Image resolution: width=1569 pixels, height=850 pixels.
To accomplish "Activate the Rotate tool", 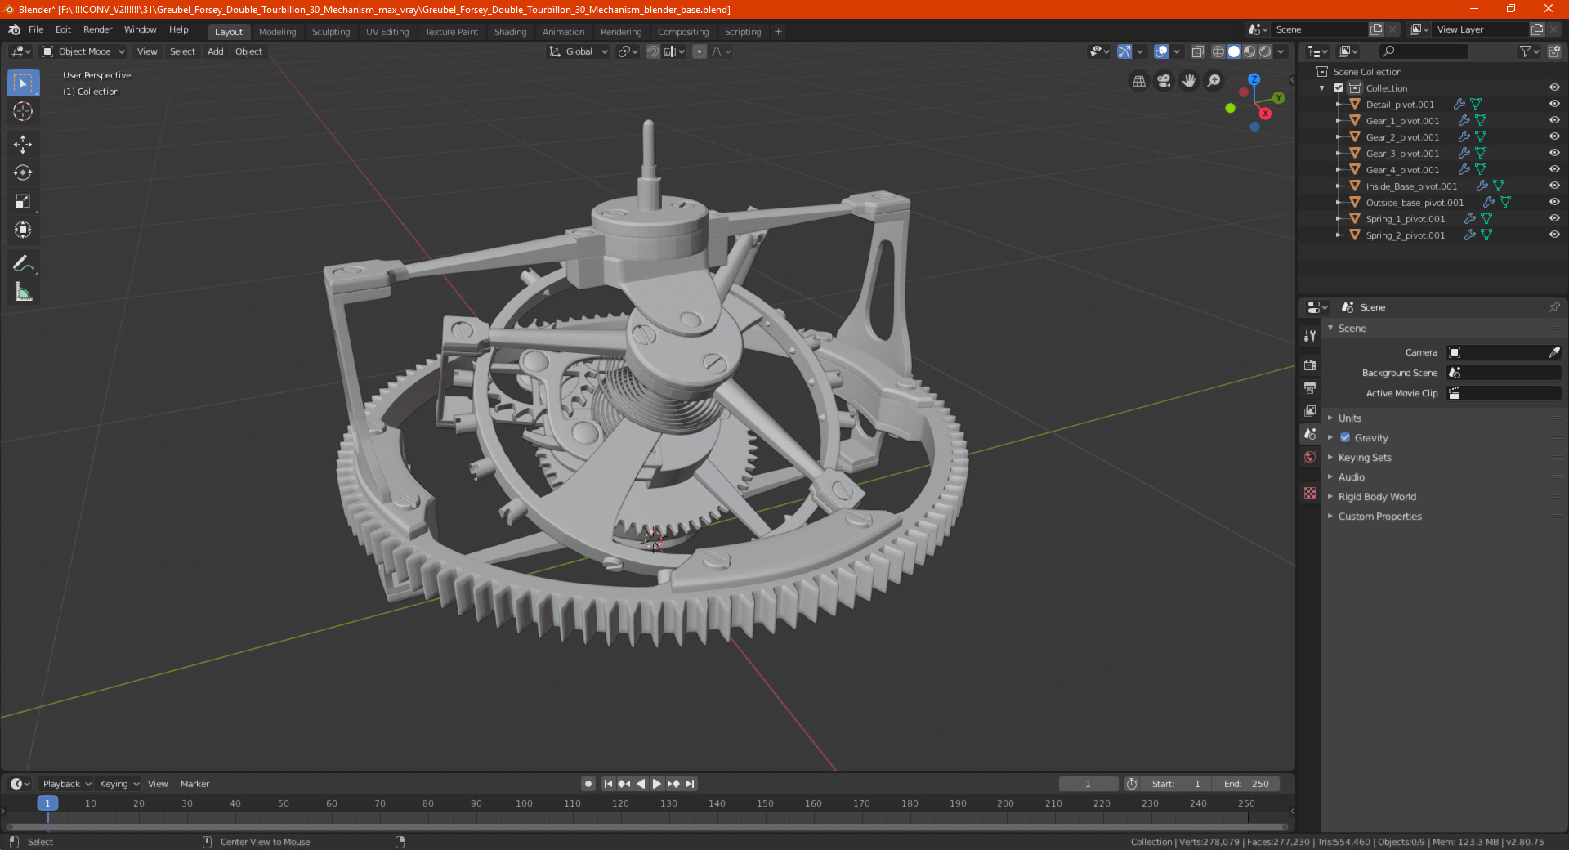I will 23,173.
